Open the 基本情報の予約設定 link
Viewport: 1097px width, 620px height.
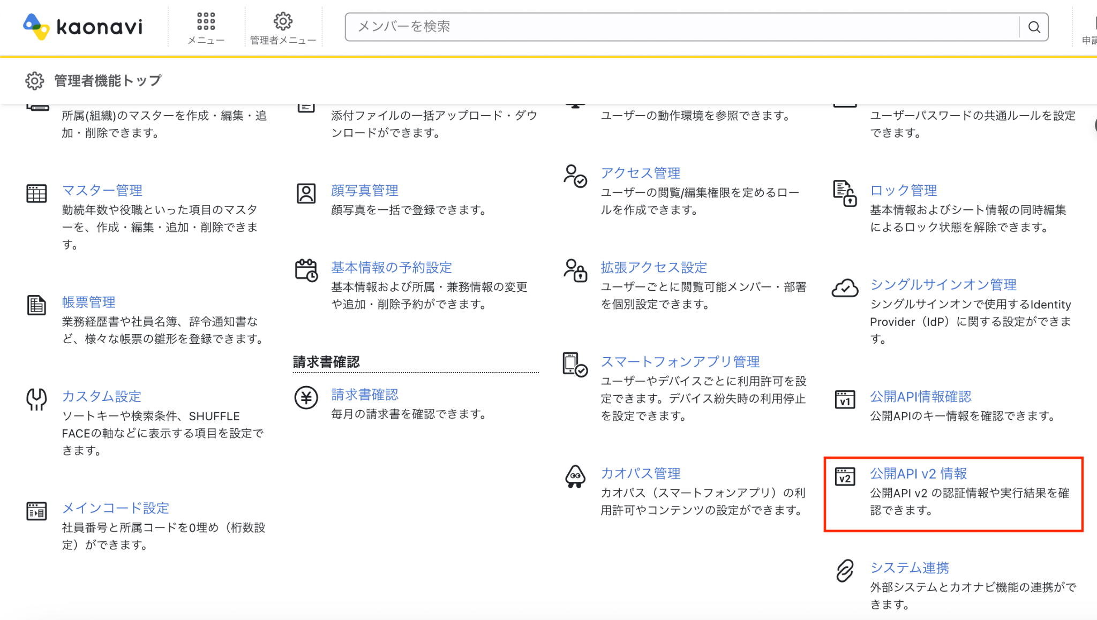[x=392, y=267]
